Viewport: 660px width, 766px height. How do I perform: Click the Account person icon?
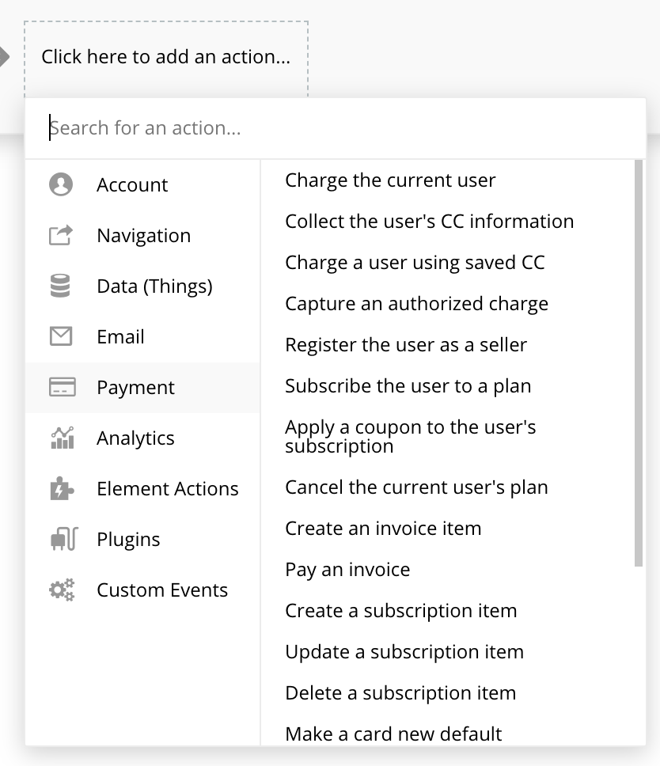coord(61,184)
